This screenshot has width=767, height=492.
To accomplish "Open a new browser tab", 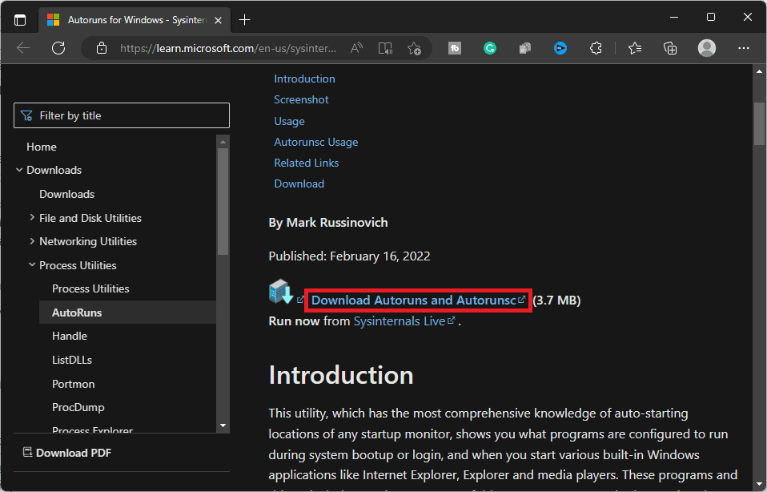I will [x=245, y=19].
